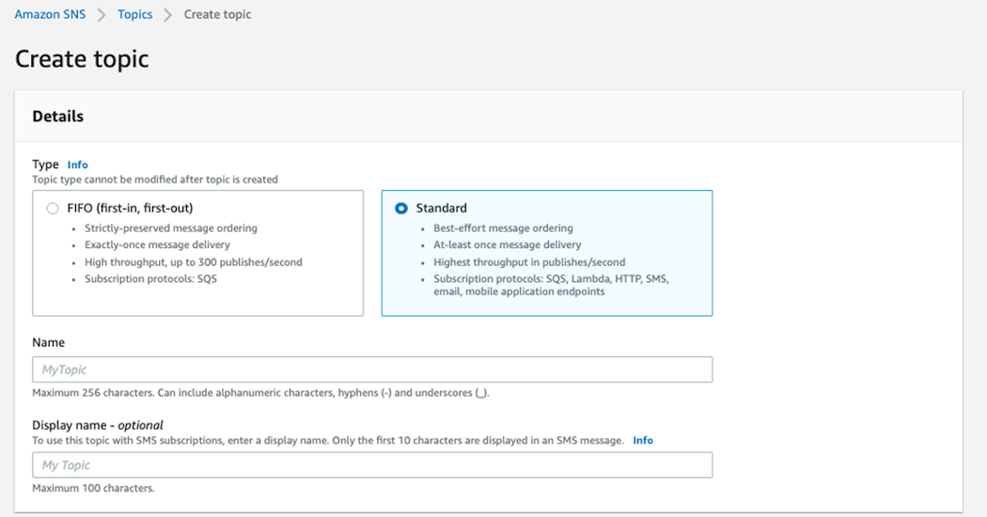This screenshot has height=517, width=987.
Task: Open Amazon SNS breadcrumb link
Action: click(x=50, y=14)
